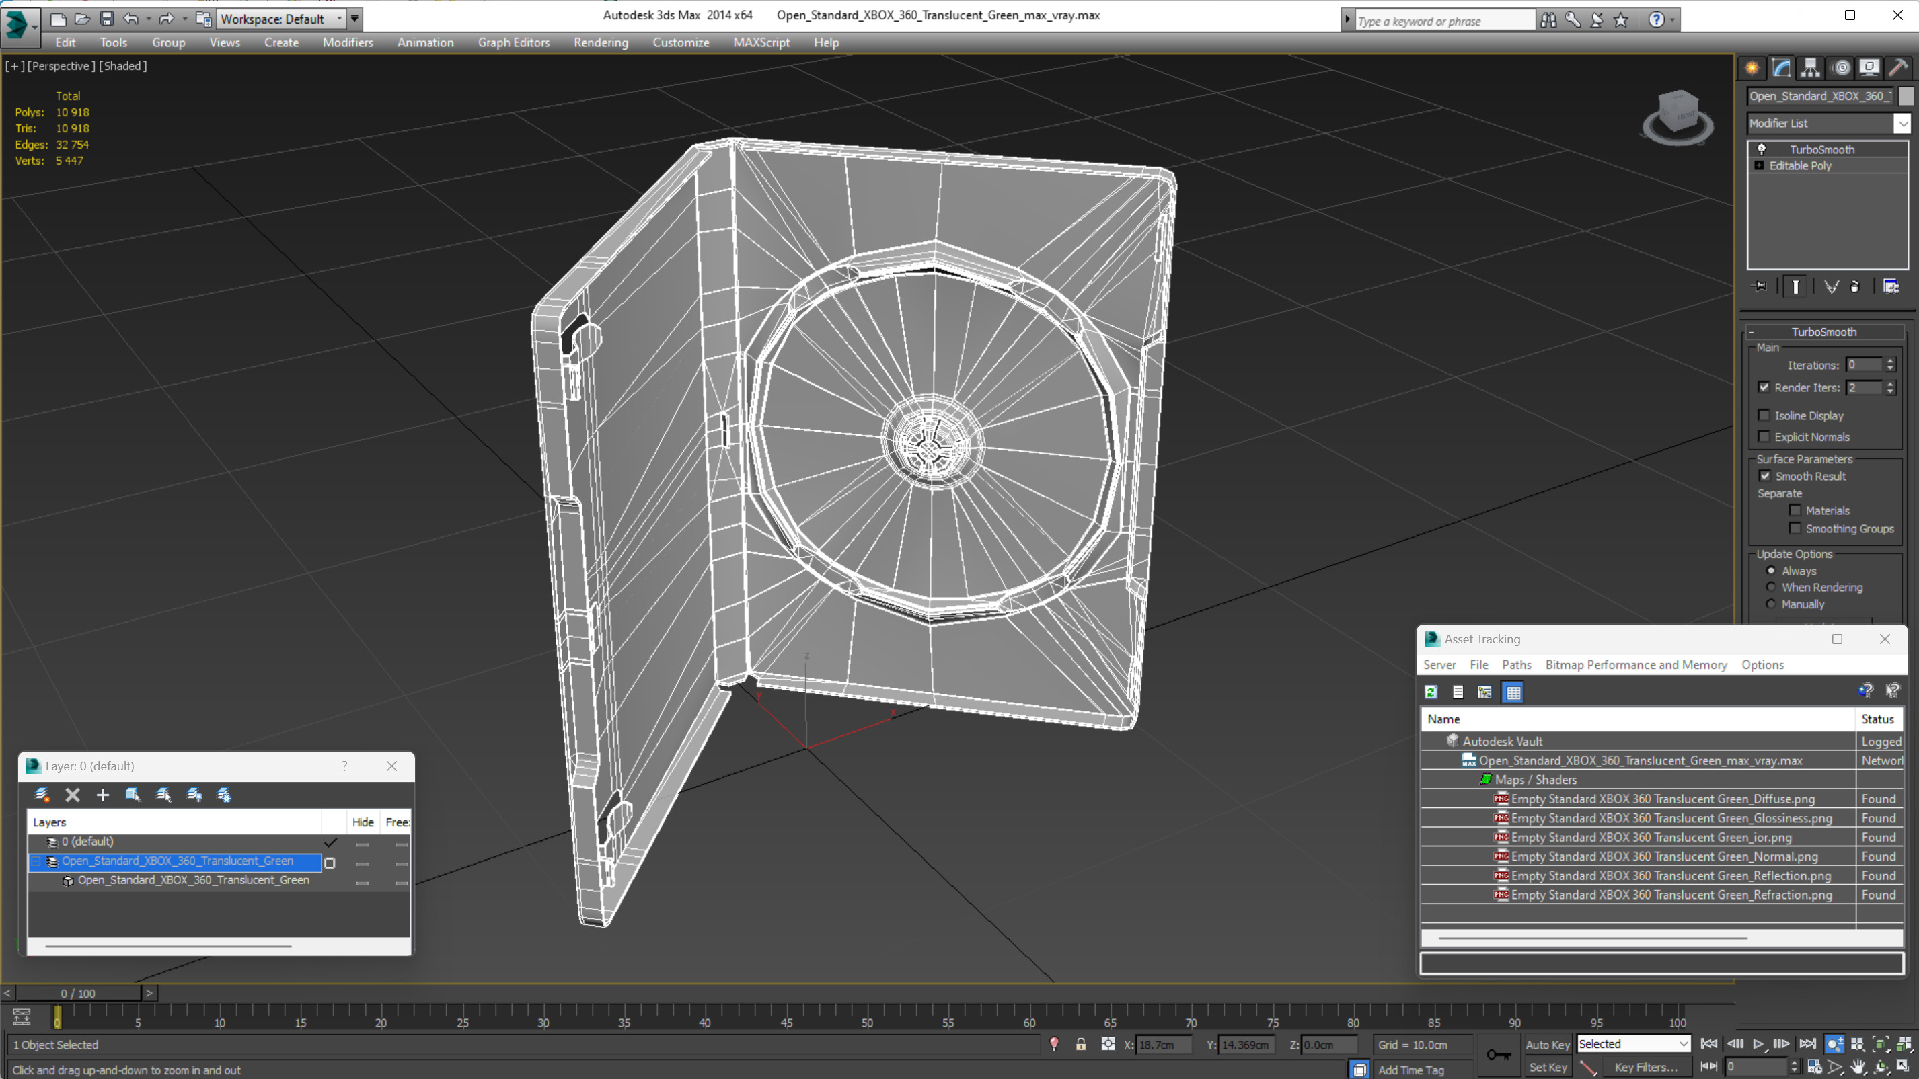Click the Redo arrow icon
This screenshot has height=1079, width=1919.
coord(167,19)
